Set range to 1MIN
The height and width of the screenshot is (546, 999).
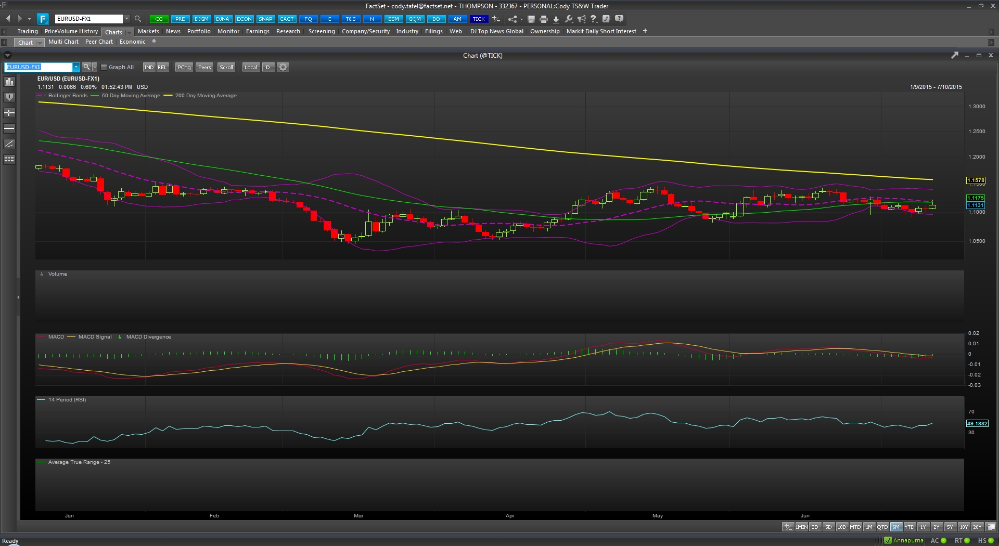click(x=801, y=527)
